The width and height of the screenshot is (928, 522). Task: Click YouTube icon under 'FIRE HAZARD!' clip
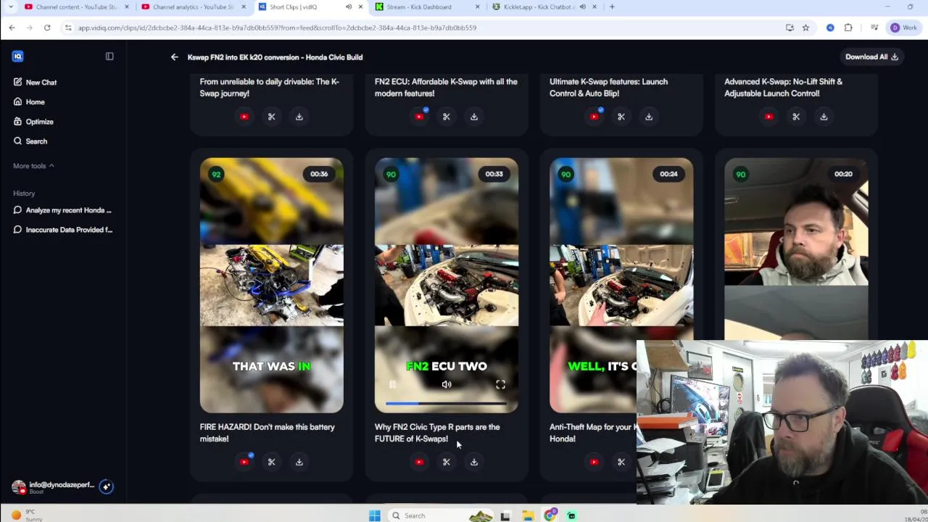pyautogui.click(x=244, y=462)
